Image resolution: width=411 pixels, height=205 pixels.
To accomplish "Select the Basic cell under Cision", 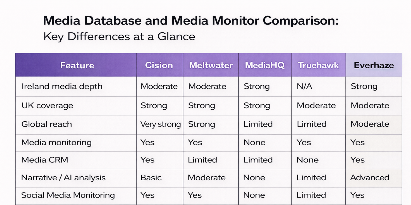I will click(x=151, y=178).
